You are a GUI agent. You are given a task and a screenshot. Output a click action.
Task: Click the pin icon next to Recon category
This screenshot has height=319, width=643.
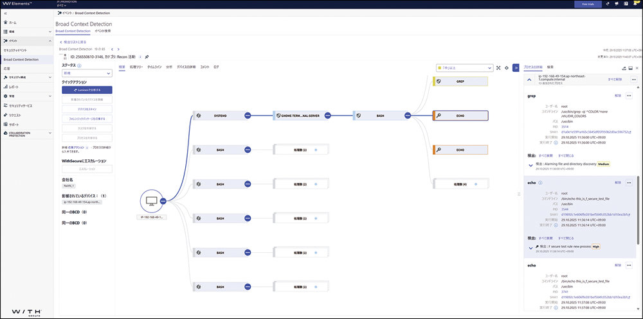pos(147,56)
